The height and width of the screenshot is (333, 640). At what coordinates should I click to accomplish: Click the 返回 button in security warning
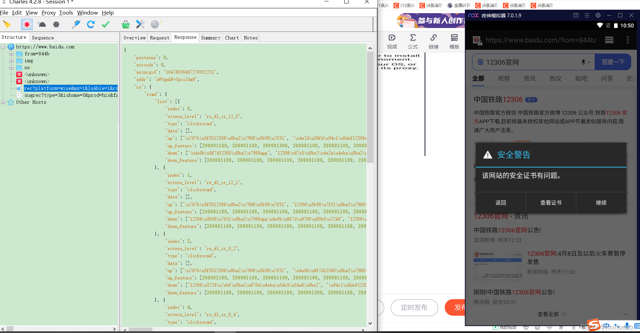click(501, 203)
